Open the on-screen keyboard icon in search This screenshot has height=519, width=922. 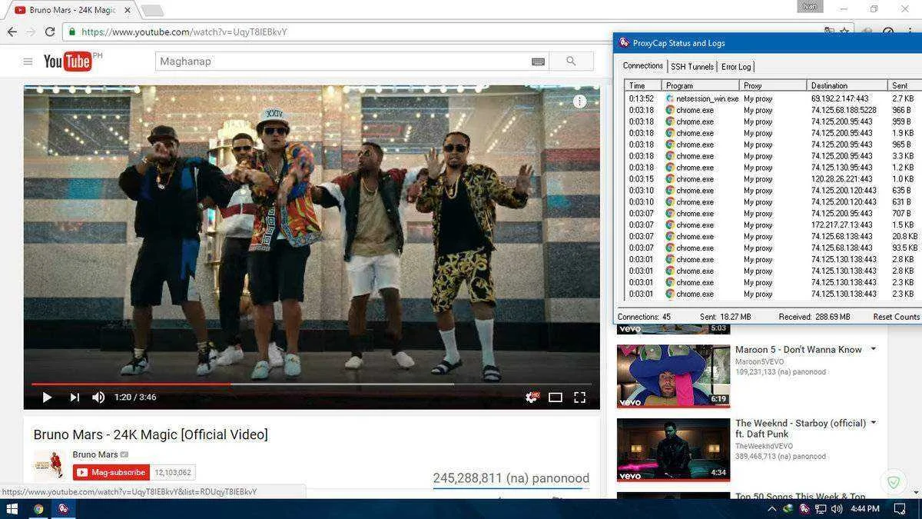[538, 62]
